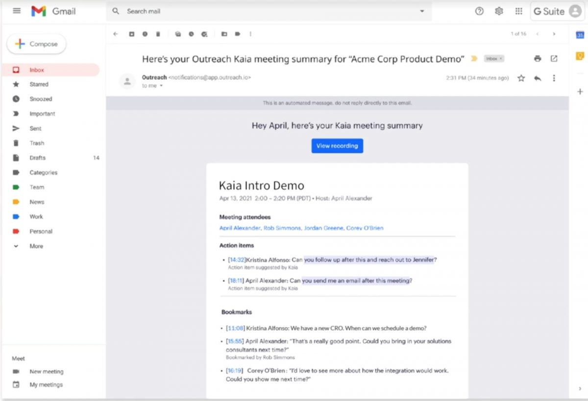
Task: Open Google Keep side panel icon
Action: [580, 56]
